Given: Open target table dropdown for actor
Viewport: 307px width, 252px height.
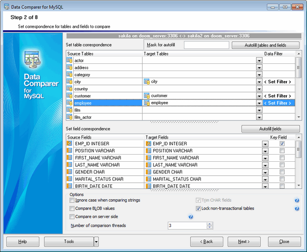Looking at the screenshot, I should [259, 60].
